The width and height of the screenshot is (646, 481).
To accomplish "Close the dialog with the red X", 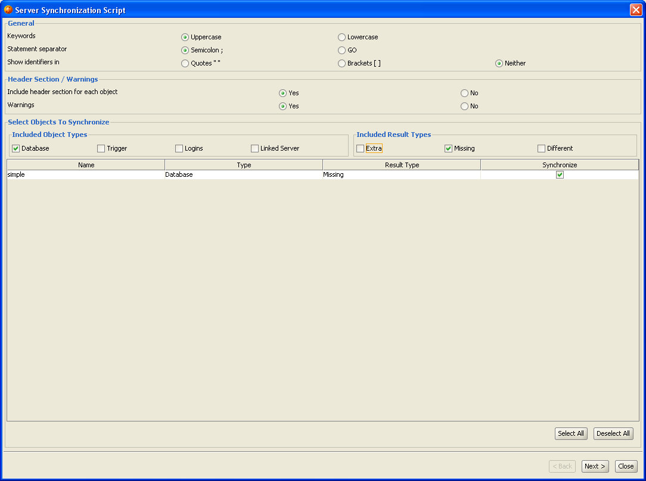I will click(x=636, y=10).
